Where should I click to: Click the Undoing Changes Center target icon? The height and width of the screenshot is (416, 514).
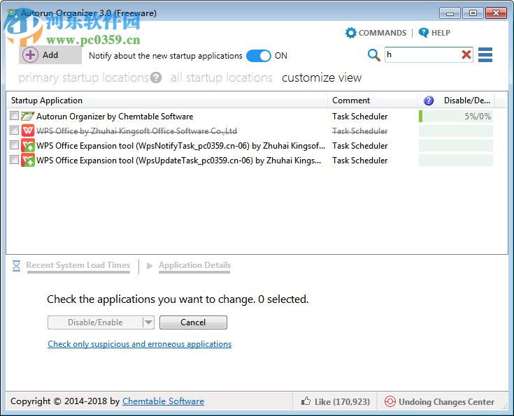pos(390,401)
